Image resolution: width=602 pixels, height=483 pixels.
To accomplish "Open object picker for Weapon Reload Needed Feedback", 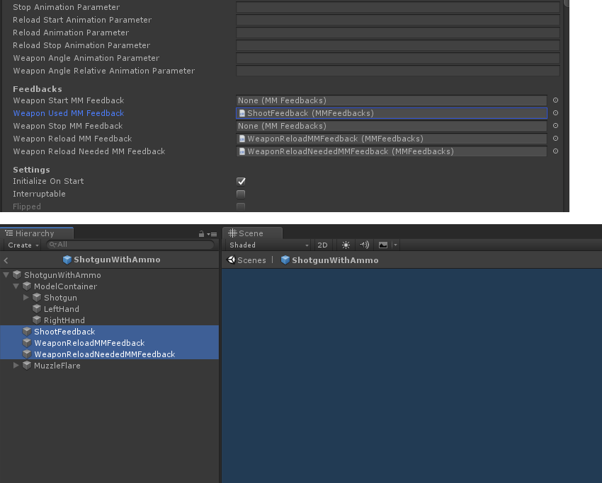I will (555, 151).
